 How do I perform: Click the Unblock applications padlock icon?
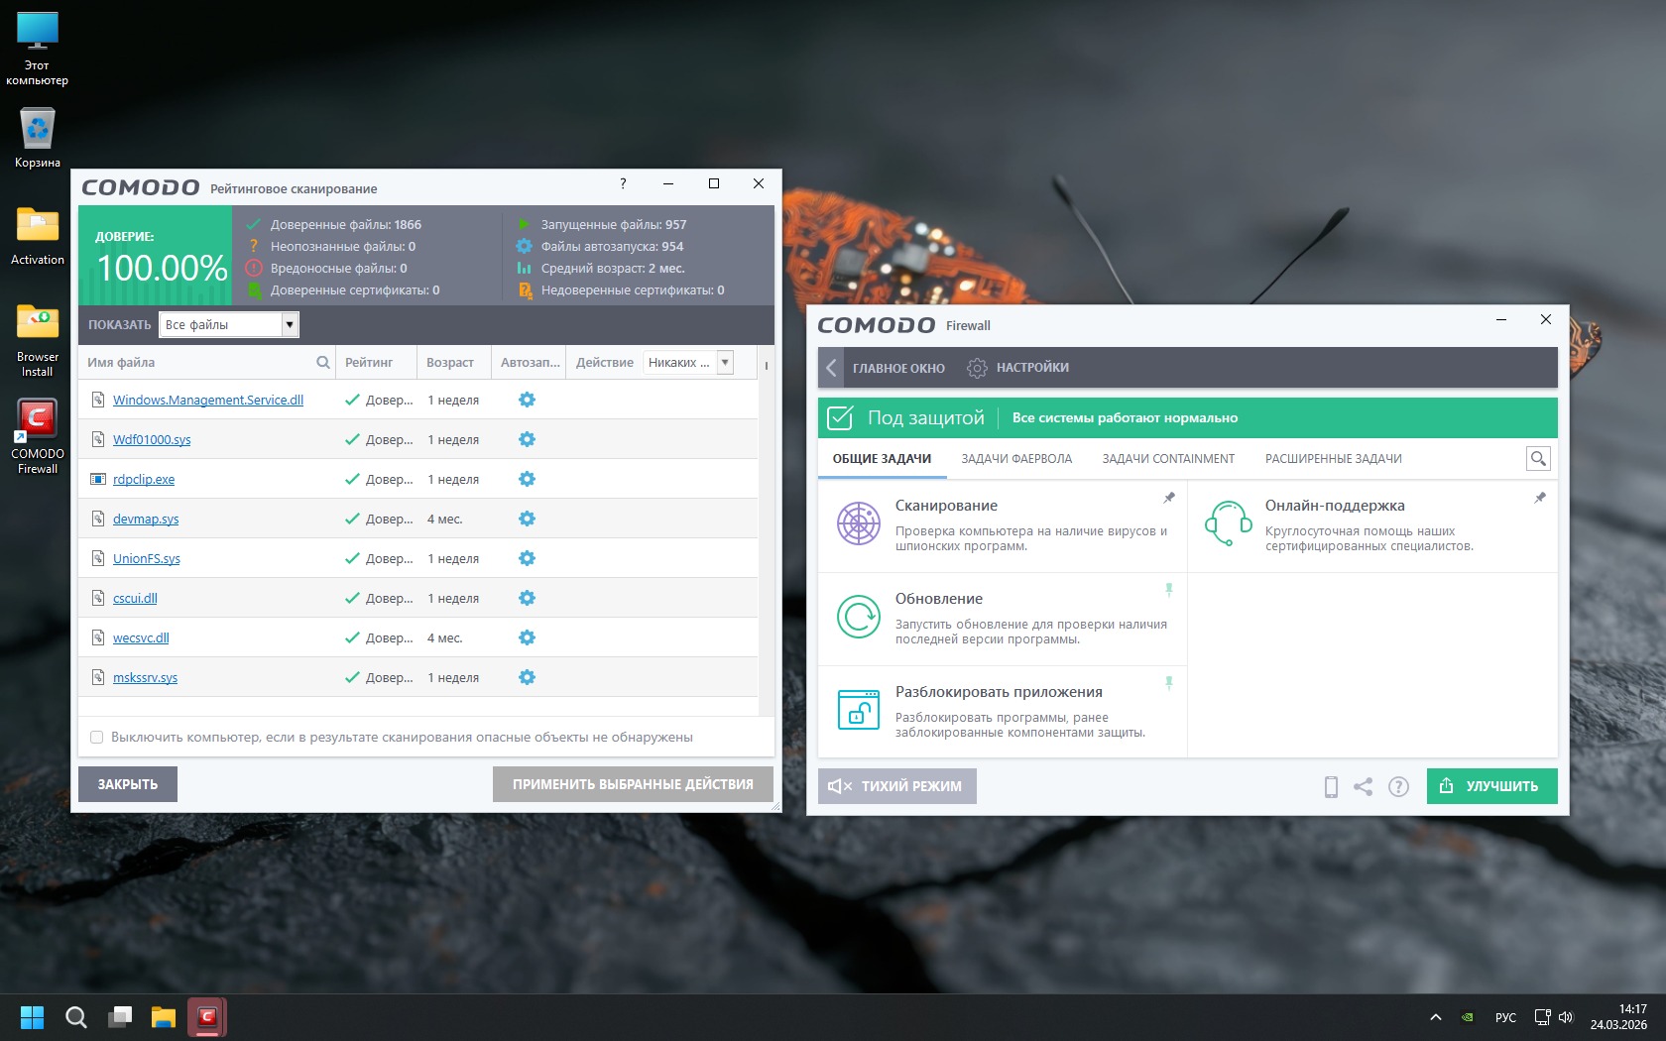tap(858, 709)
